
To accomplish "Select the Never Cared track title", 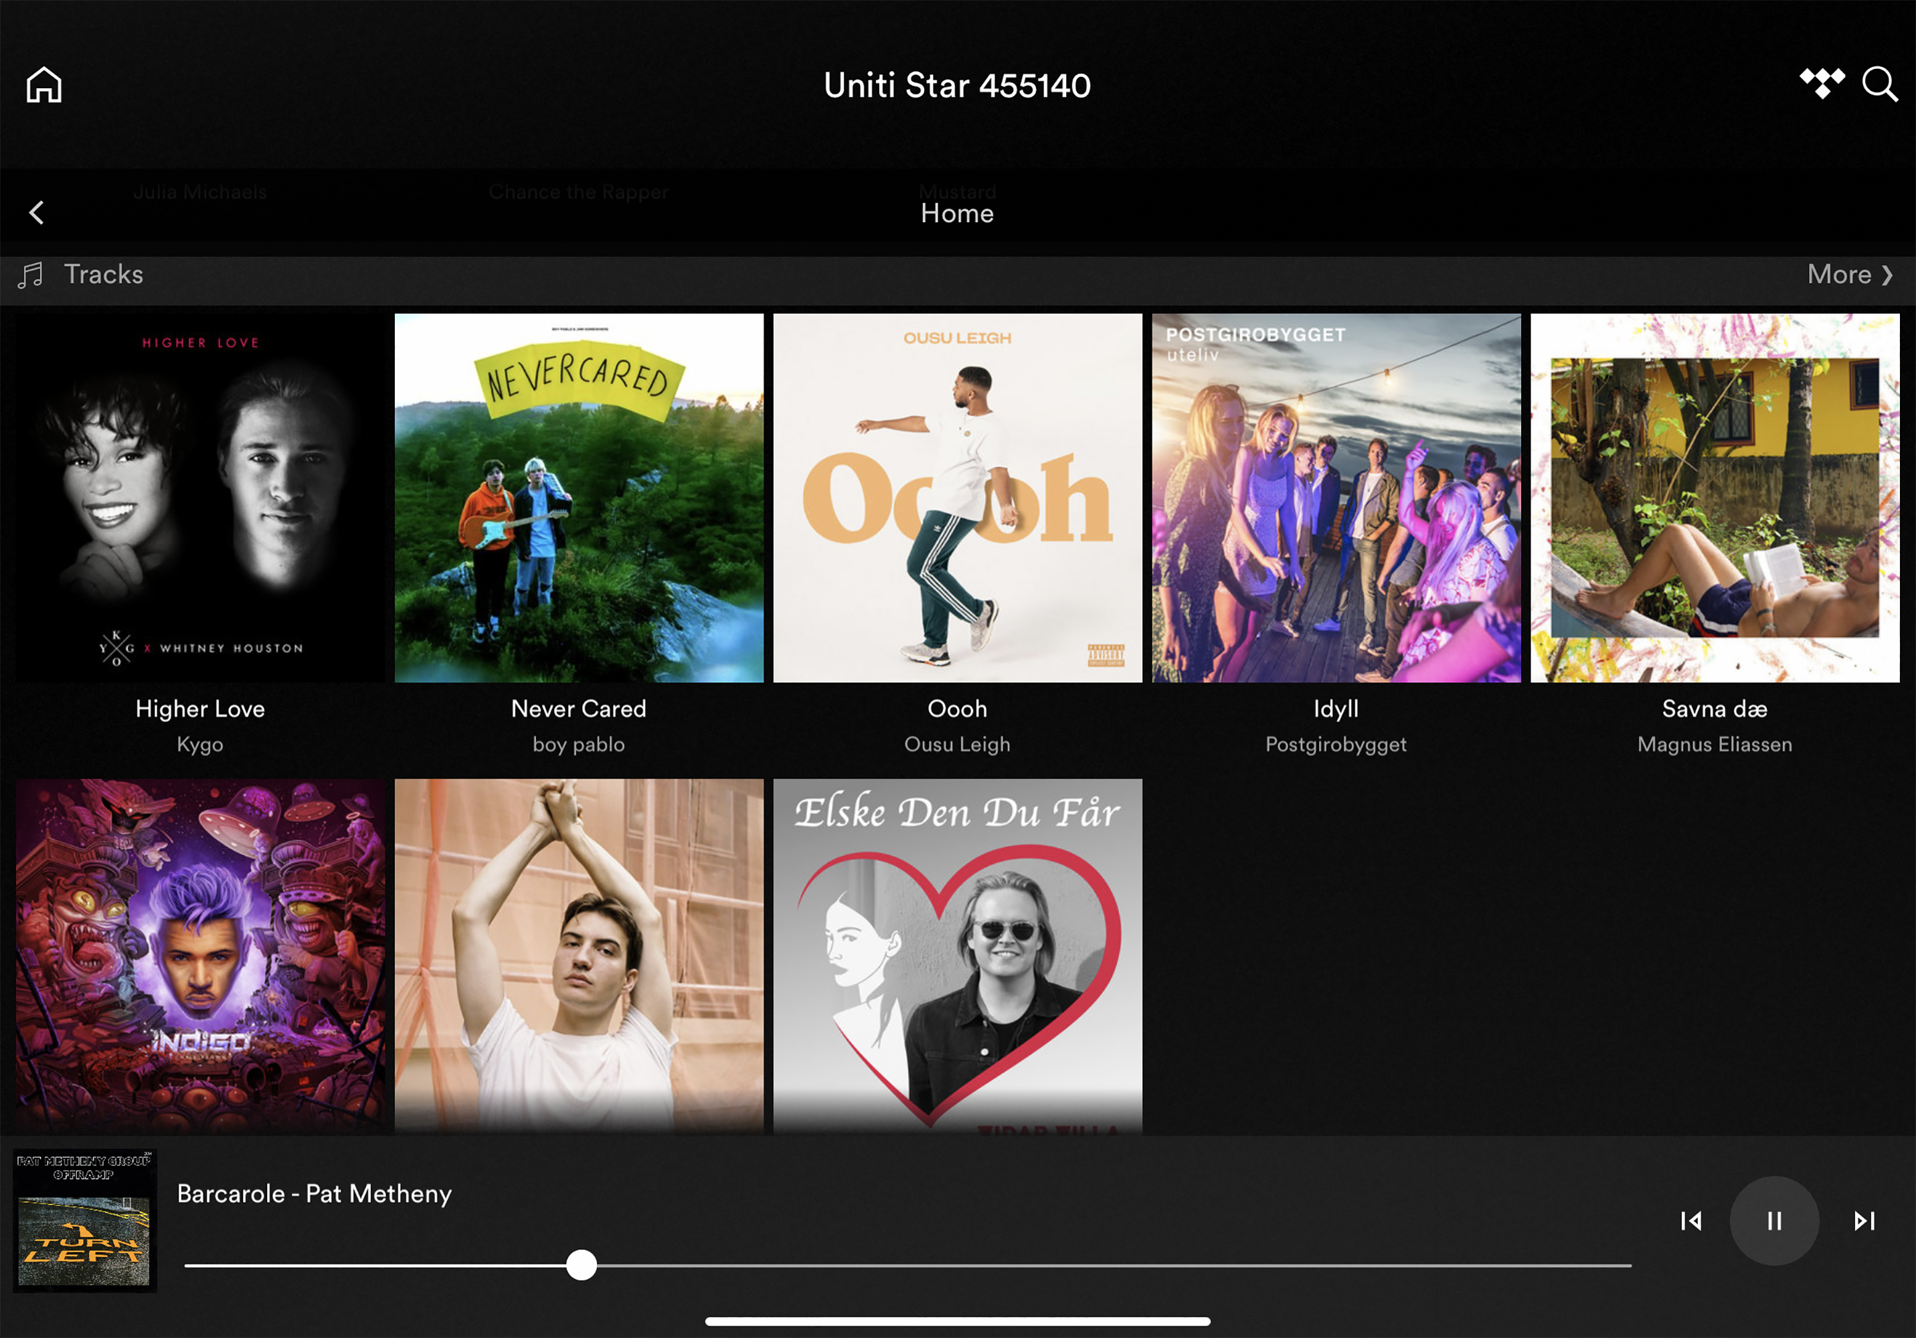I will (x=579, y=709).
